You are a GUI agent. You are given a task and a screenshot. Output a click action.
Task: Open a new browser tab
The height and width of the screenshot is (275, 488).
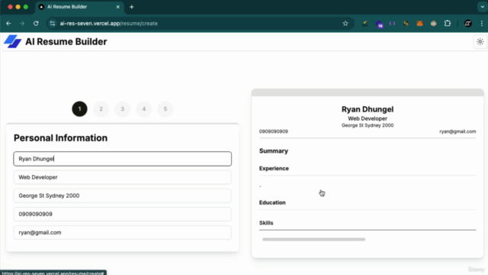tap(132, 7)
